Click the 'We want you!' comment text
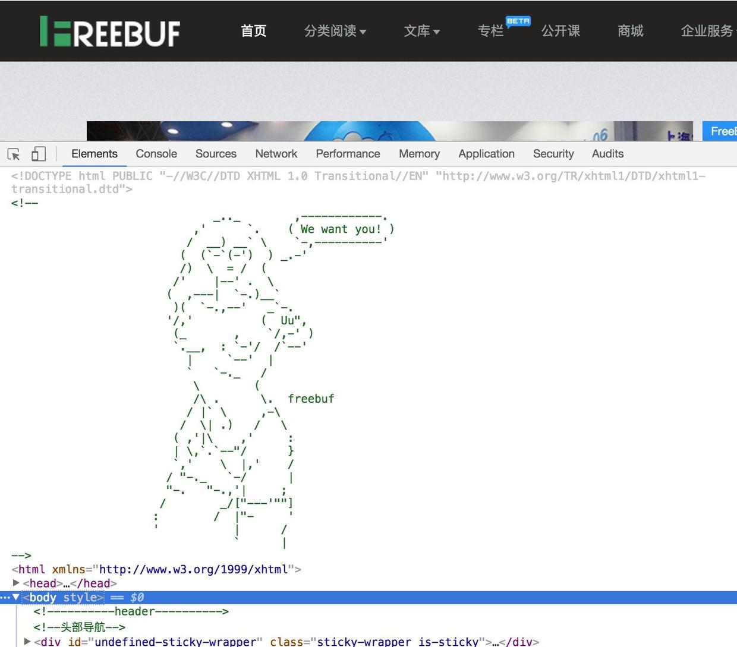The height and width of the screenshot is (647, 737). click(341, 229)
